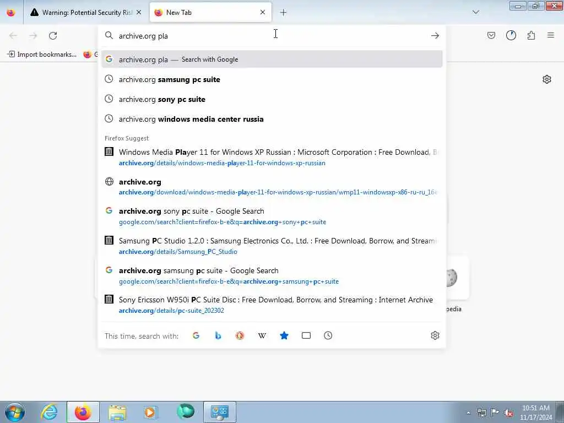Search this time with Wikipedia icon
Viewport: 564px width, 423px height.
point(262,335)
